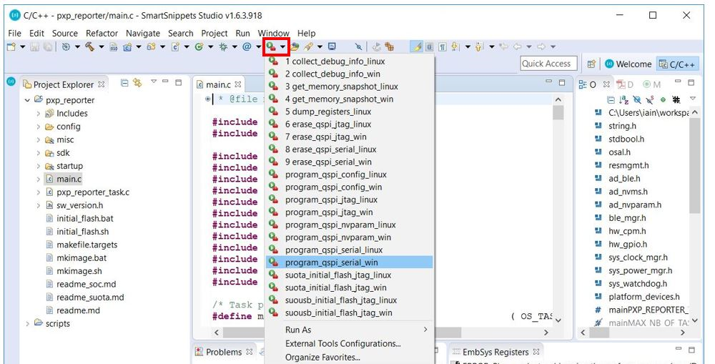Viewport: 715px width, 364px height.
Task: Switch to the EmbSys Registers tab
Action: point(495,352)
